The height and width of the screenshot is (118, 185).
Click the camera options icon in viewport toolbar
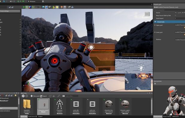pyautogui.click(x=50, y=7)
